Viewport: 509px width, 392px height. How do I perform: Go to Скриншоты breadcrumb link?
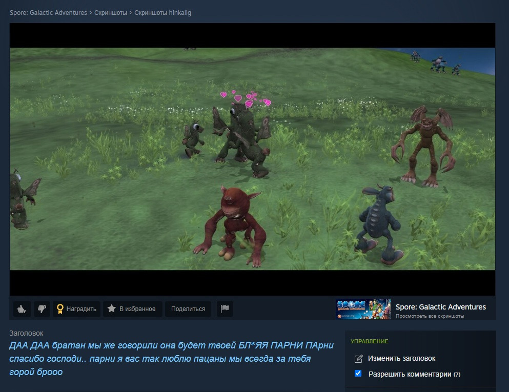[x=111, y=13]
